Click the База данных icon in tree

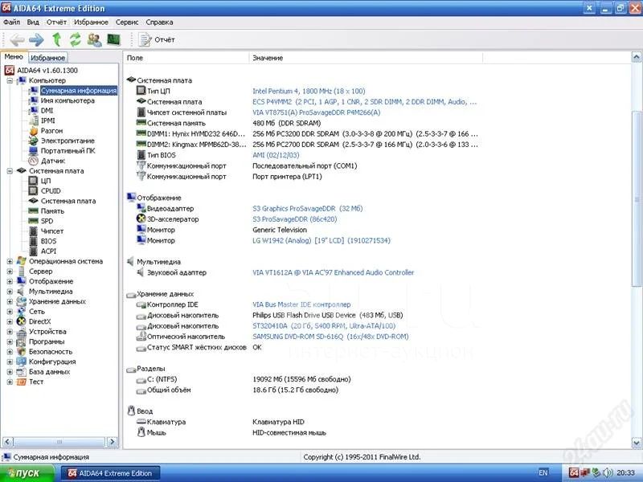21,372
